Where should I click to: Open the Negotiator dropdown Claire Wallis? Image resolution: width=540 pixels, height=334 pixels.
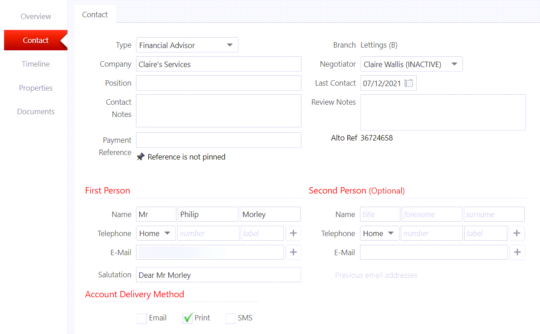[x=411, y=64]
